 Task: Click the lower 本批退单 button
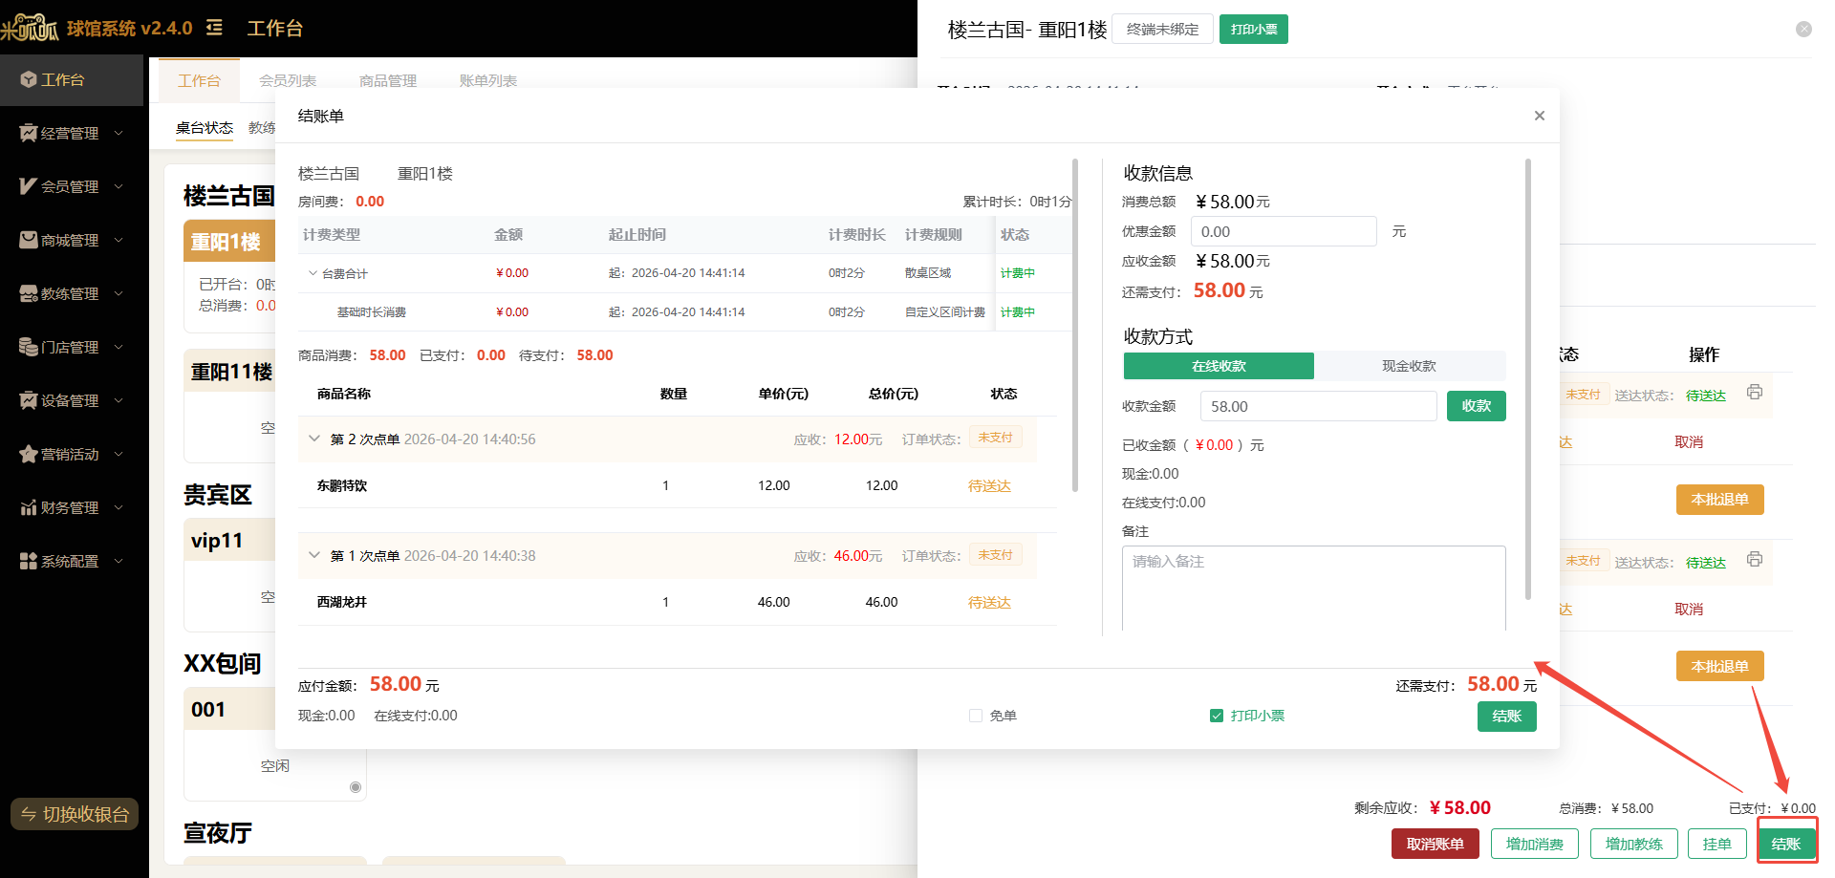(x=1720, y=666)
